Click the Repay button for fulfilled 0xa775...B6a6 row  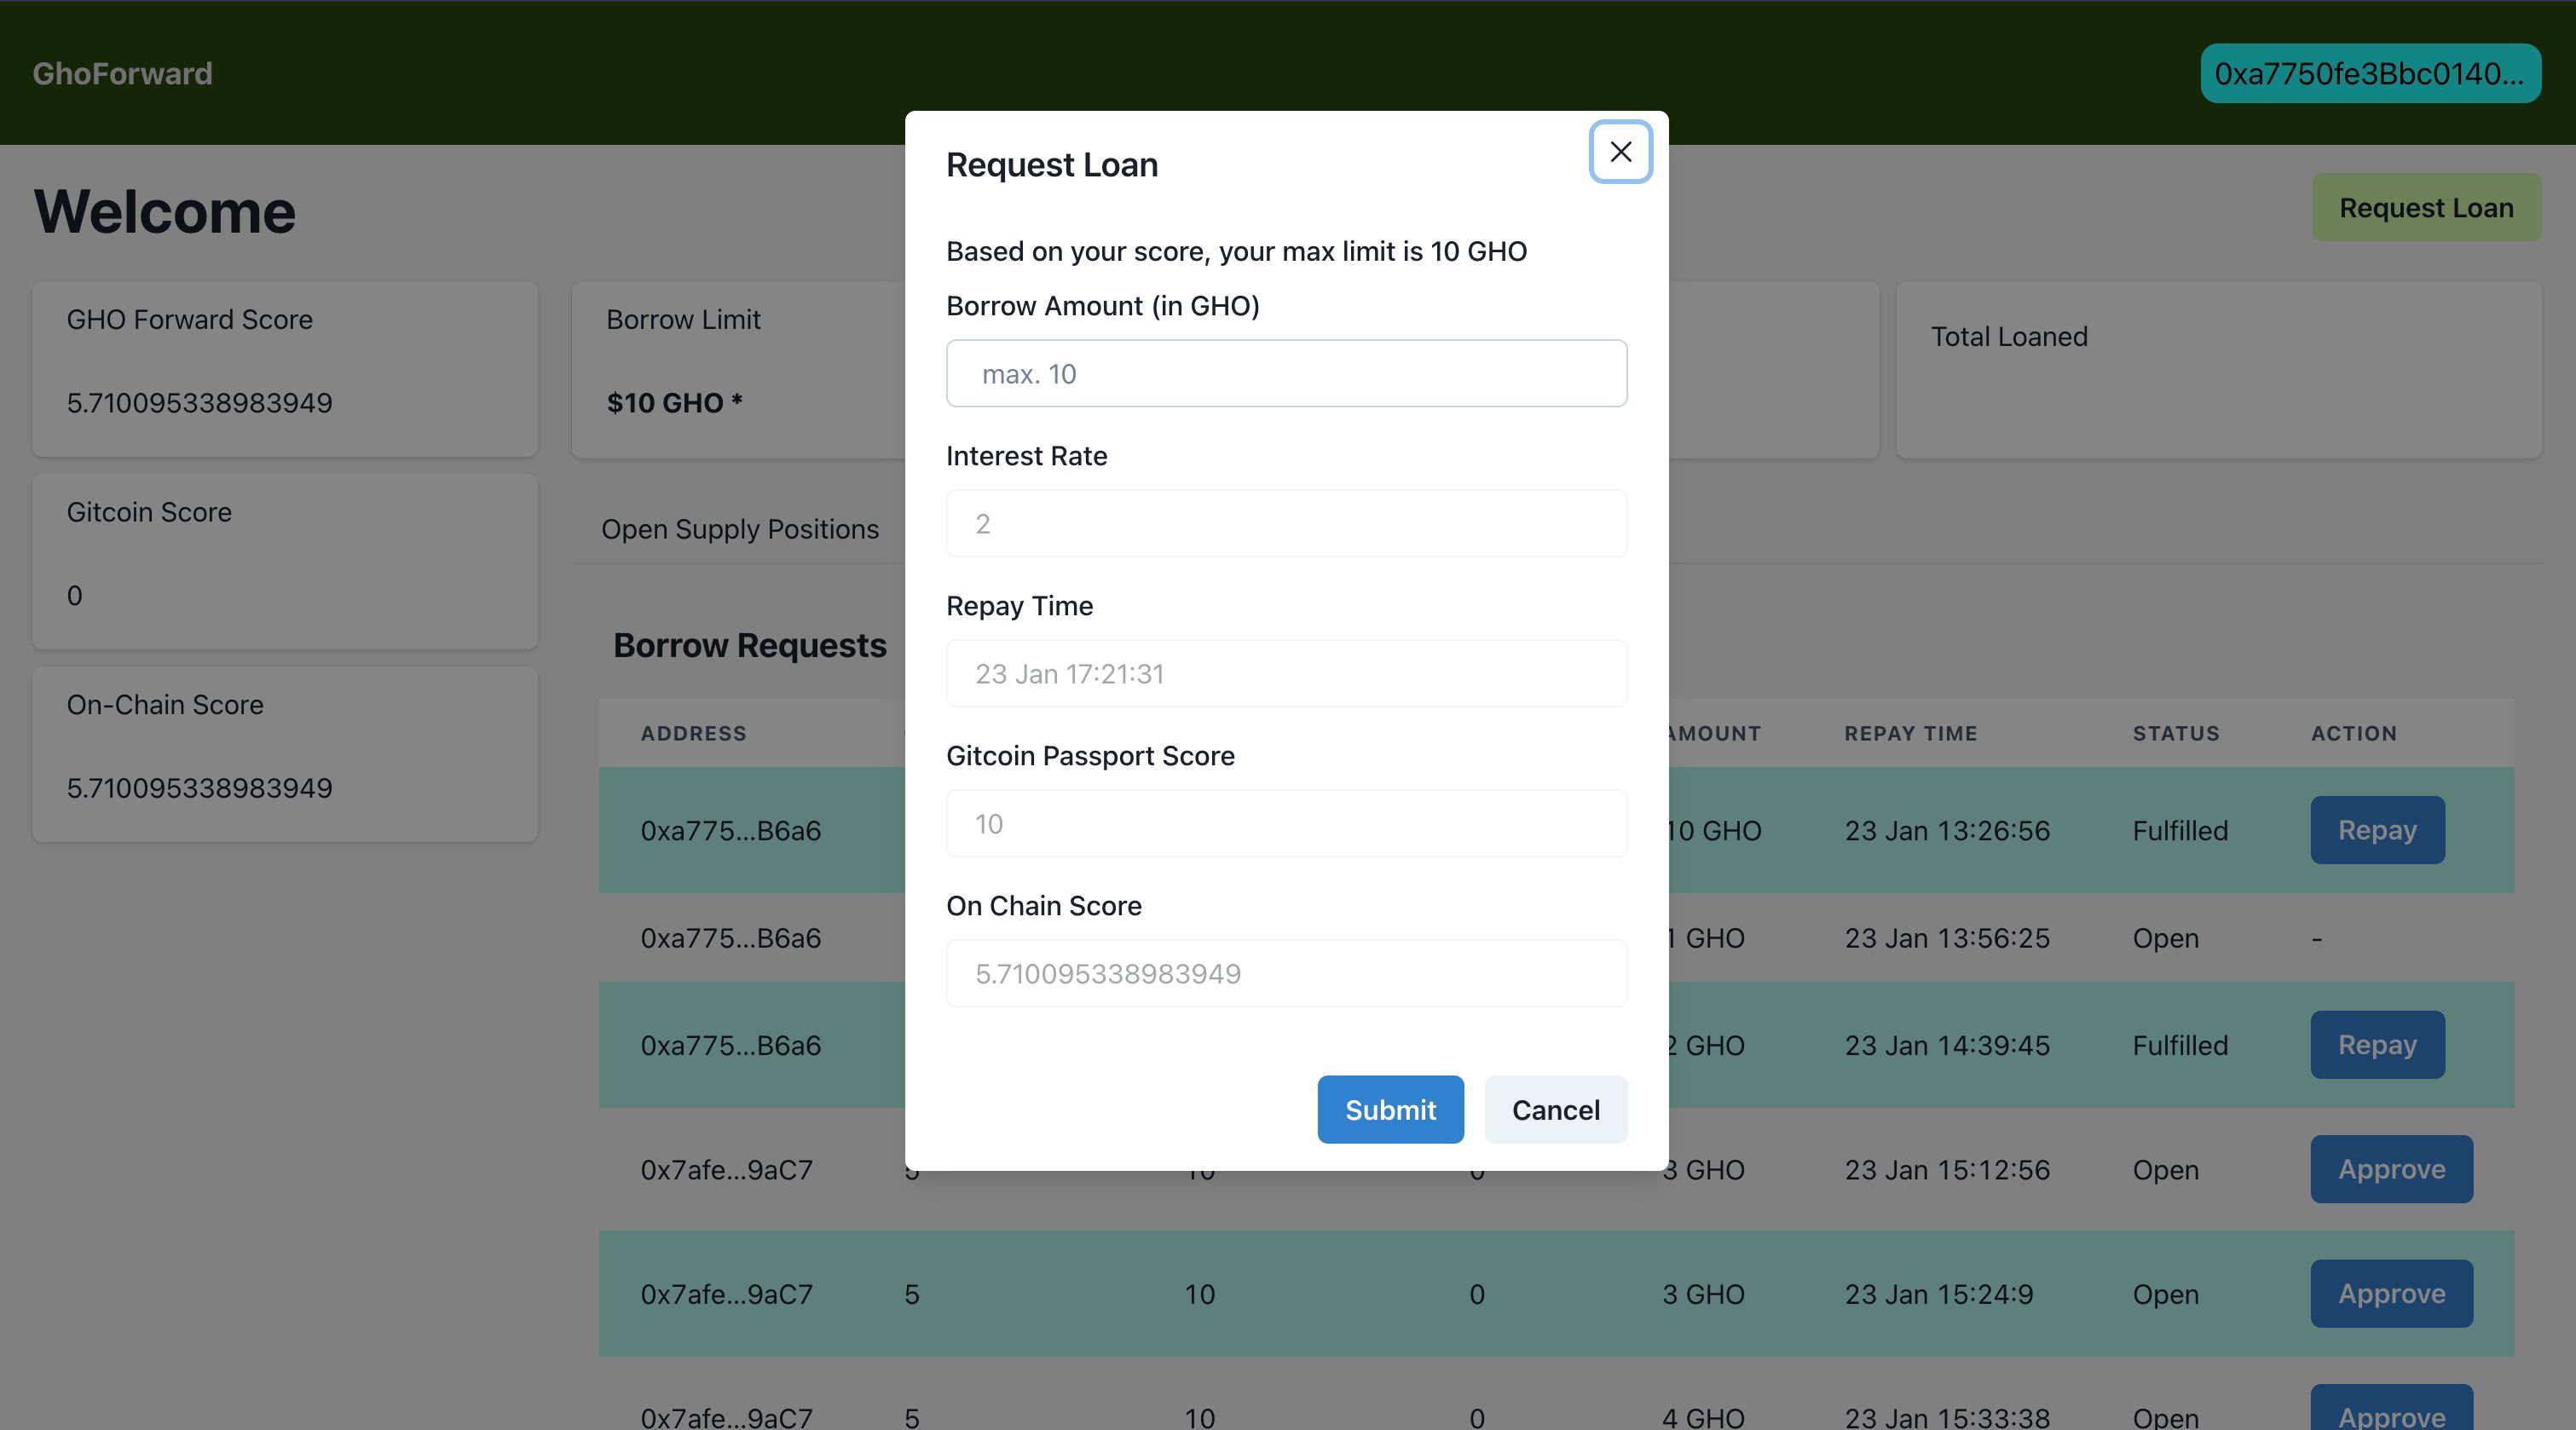[x=2377, y=829]
